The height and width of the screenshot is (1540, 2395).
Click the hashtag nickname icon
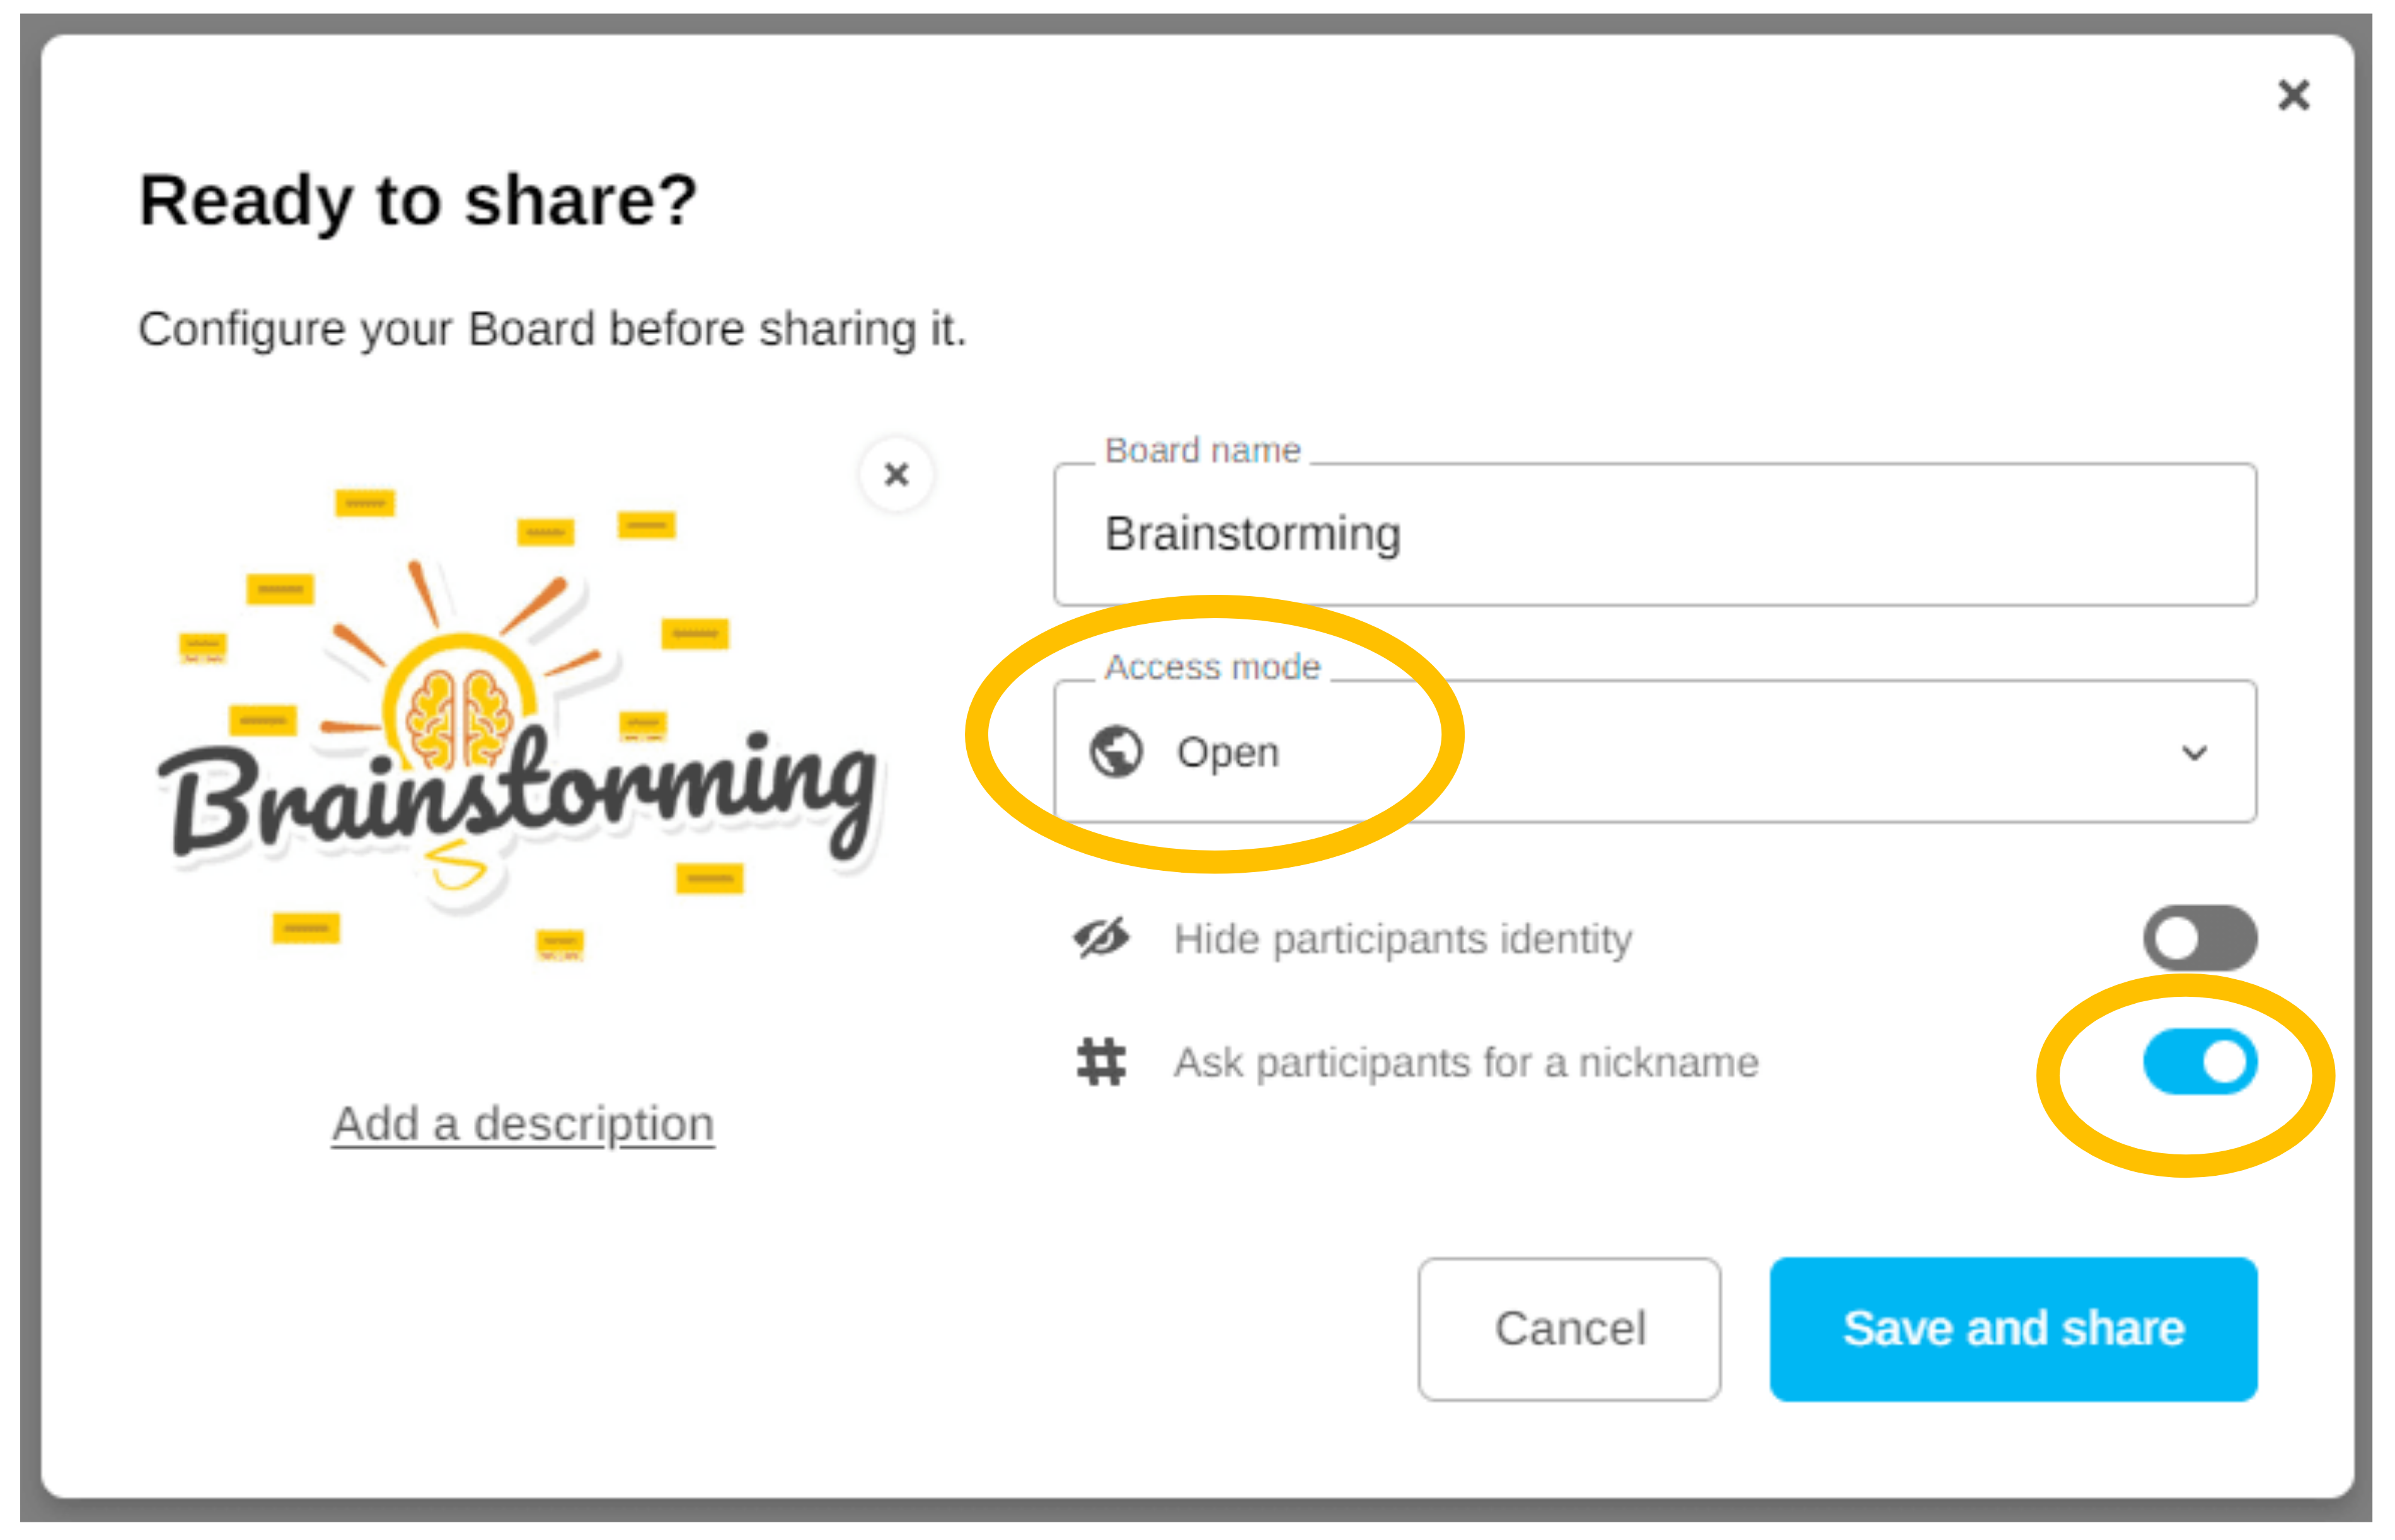tap(1101, 1062)
